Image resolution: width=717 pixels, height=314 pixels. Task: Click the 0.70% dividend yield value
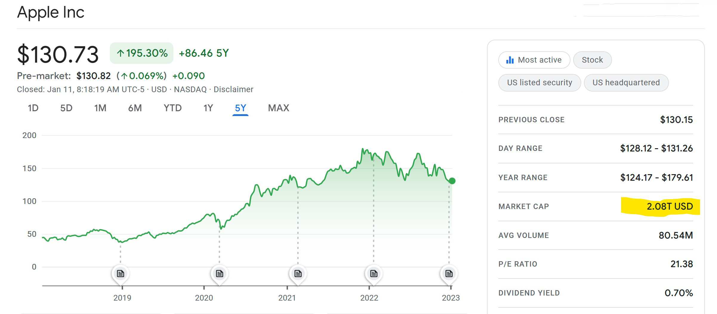[679, 293]
